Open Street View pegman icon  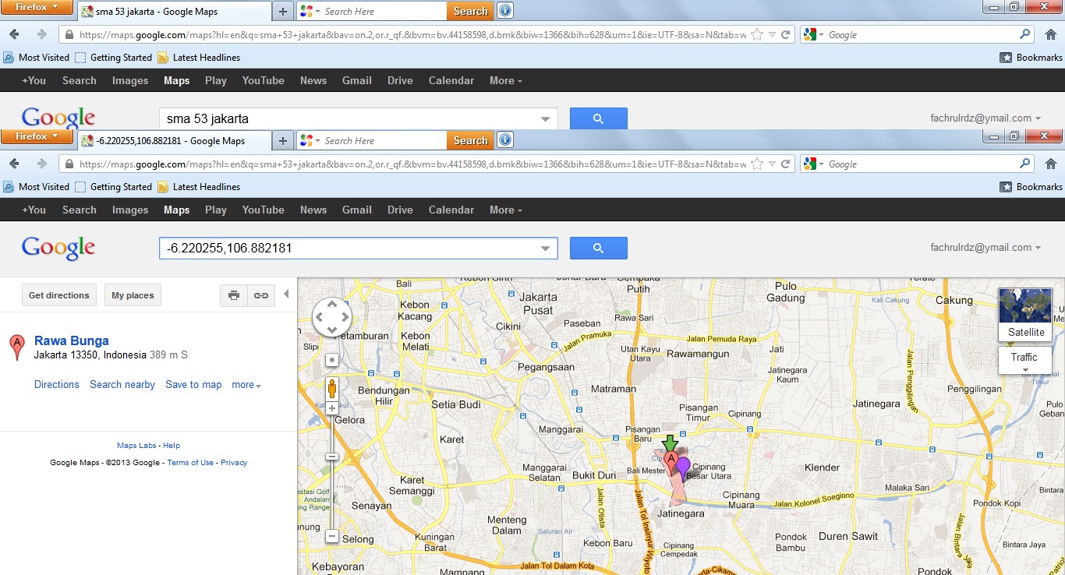click(332, 389)
